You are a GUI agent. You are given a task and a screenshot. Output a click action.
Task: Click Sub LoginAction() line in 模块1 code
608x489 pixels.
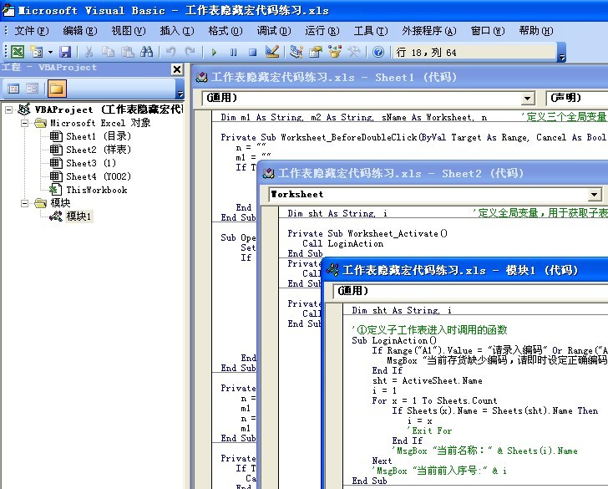(x=394, y=340)
